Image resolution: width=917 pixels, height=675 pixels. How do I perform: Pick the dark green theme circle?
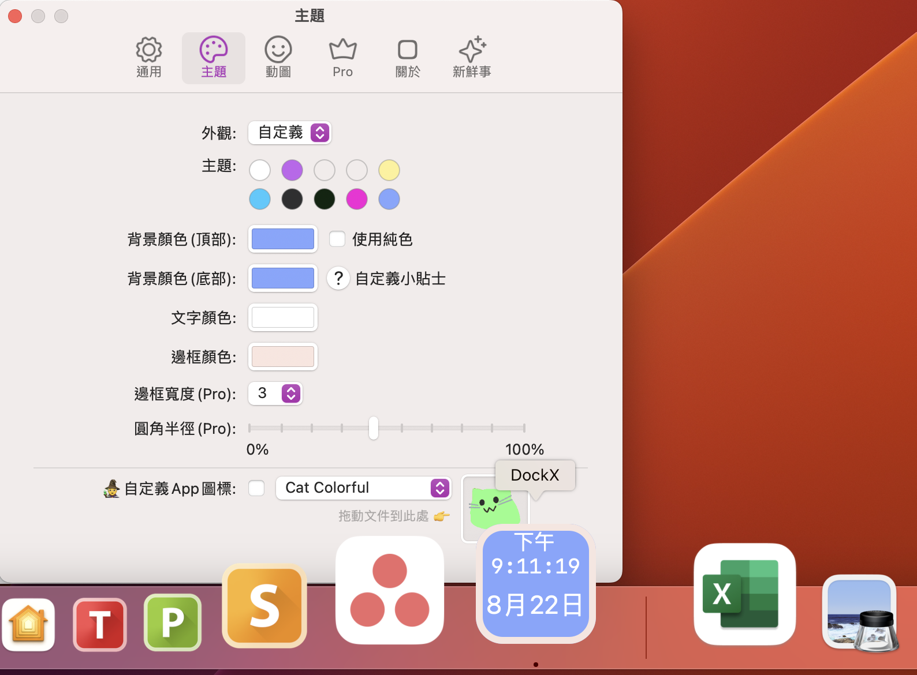(x=325, y=199)
